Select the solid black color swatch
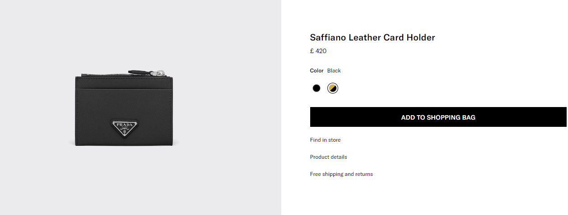The image size is (568, 215). [x=316, y=88]
